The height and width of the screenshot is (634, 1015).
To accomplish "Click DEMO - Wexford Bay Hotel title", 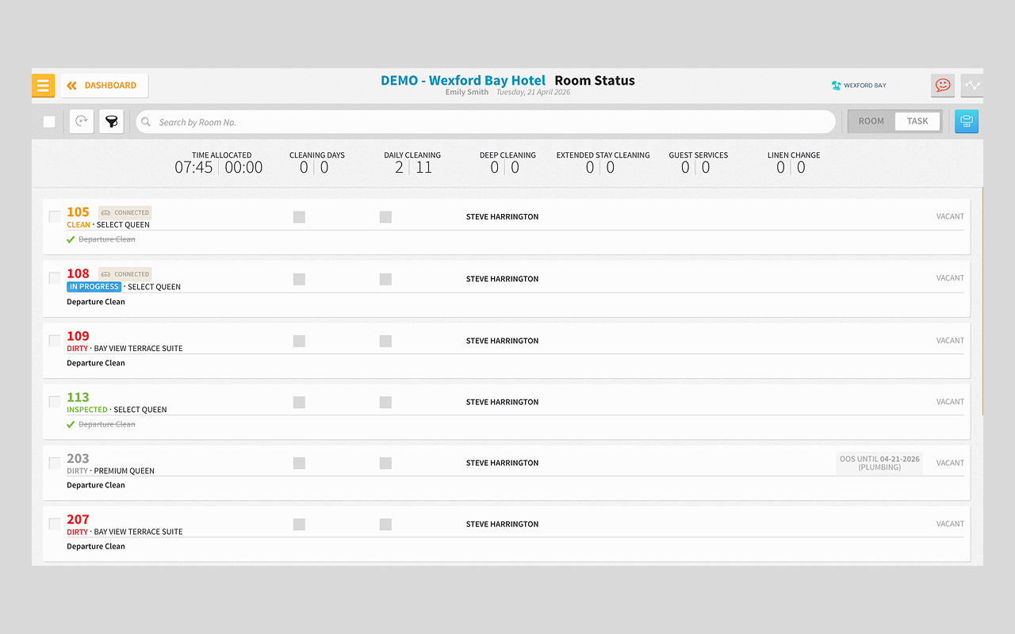I will tap(463, 80).
